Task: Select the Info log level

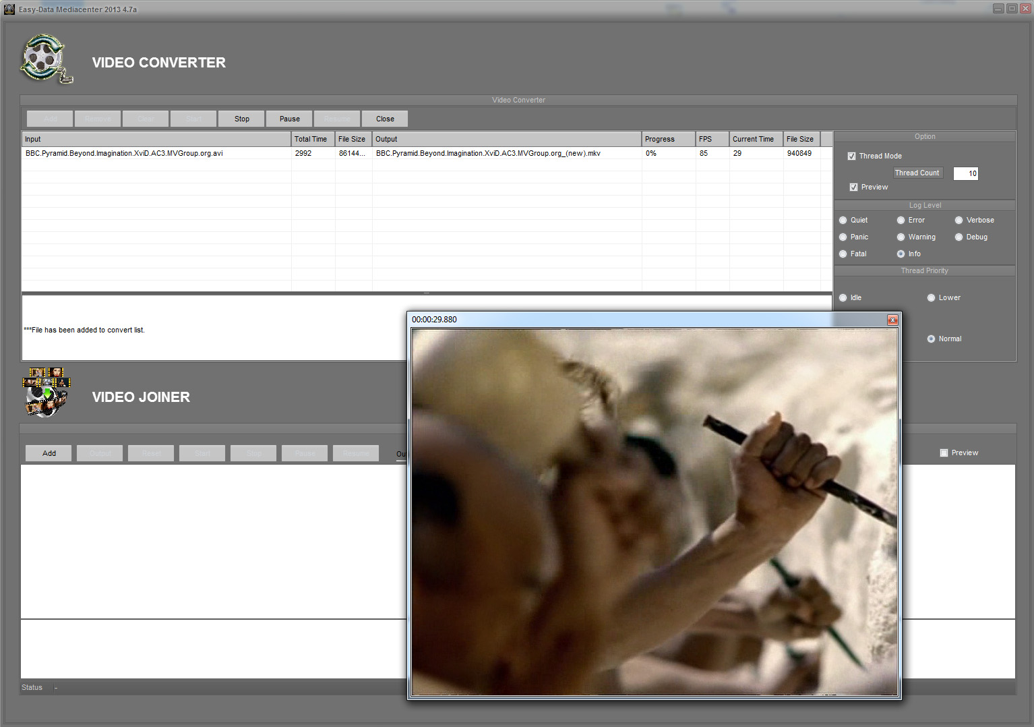Action: [901, 254]
